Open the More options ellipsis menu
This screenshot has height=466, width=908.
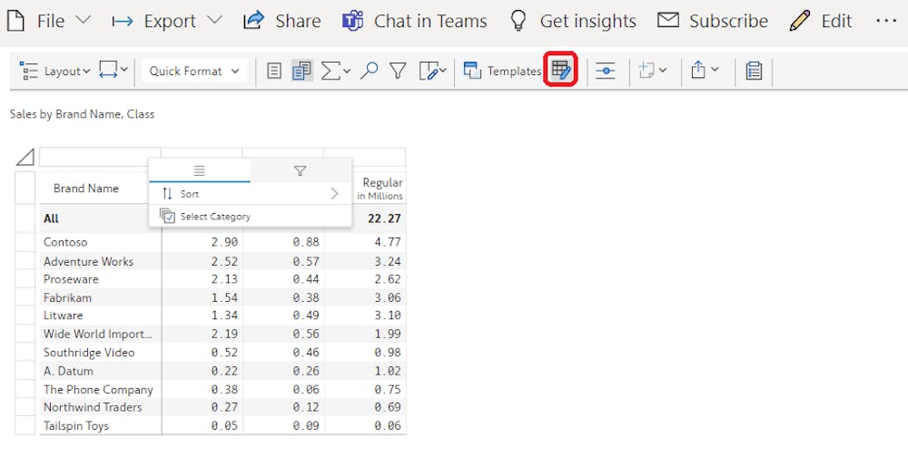pyautogui.click(x=886, y=22)
